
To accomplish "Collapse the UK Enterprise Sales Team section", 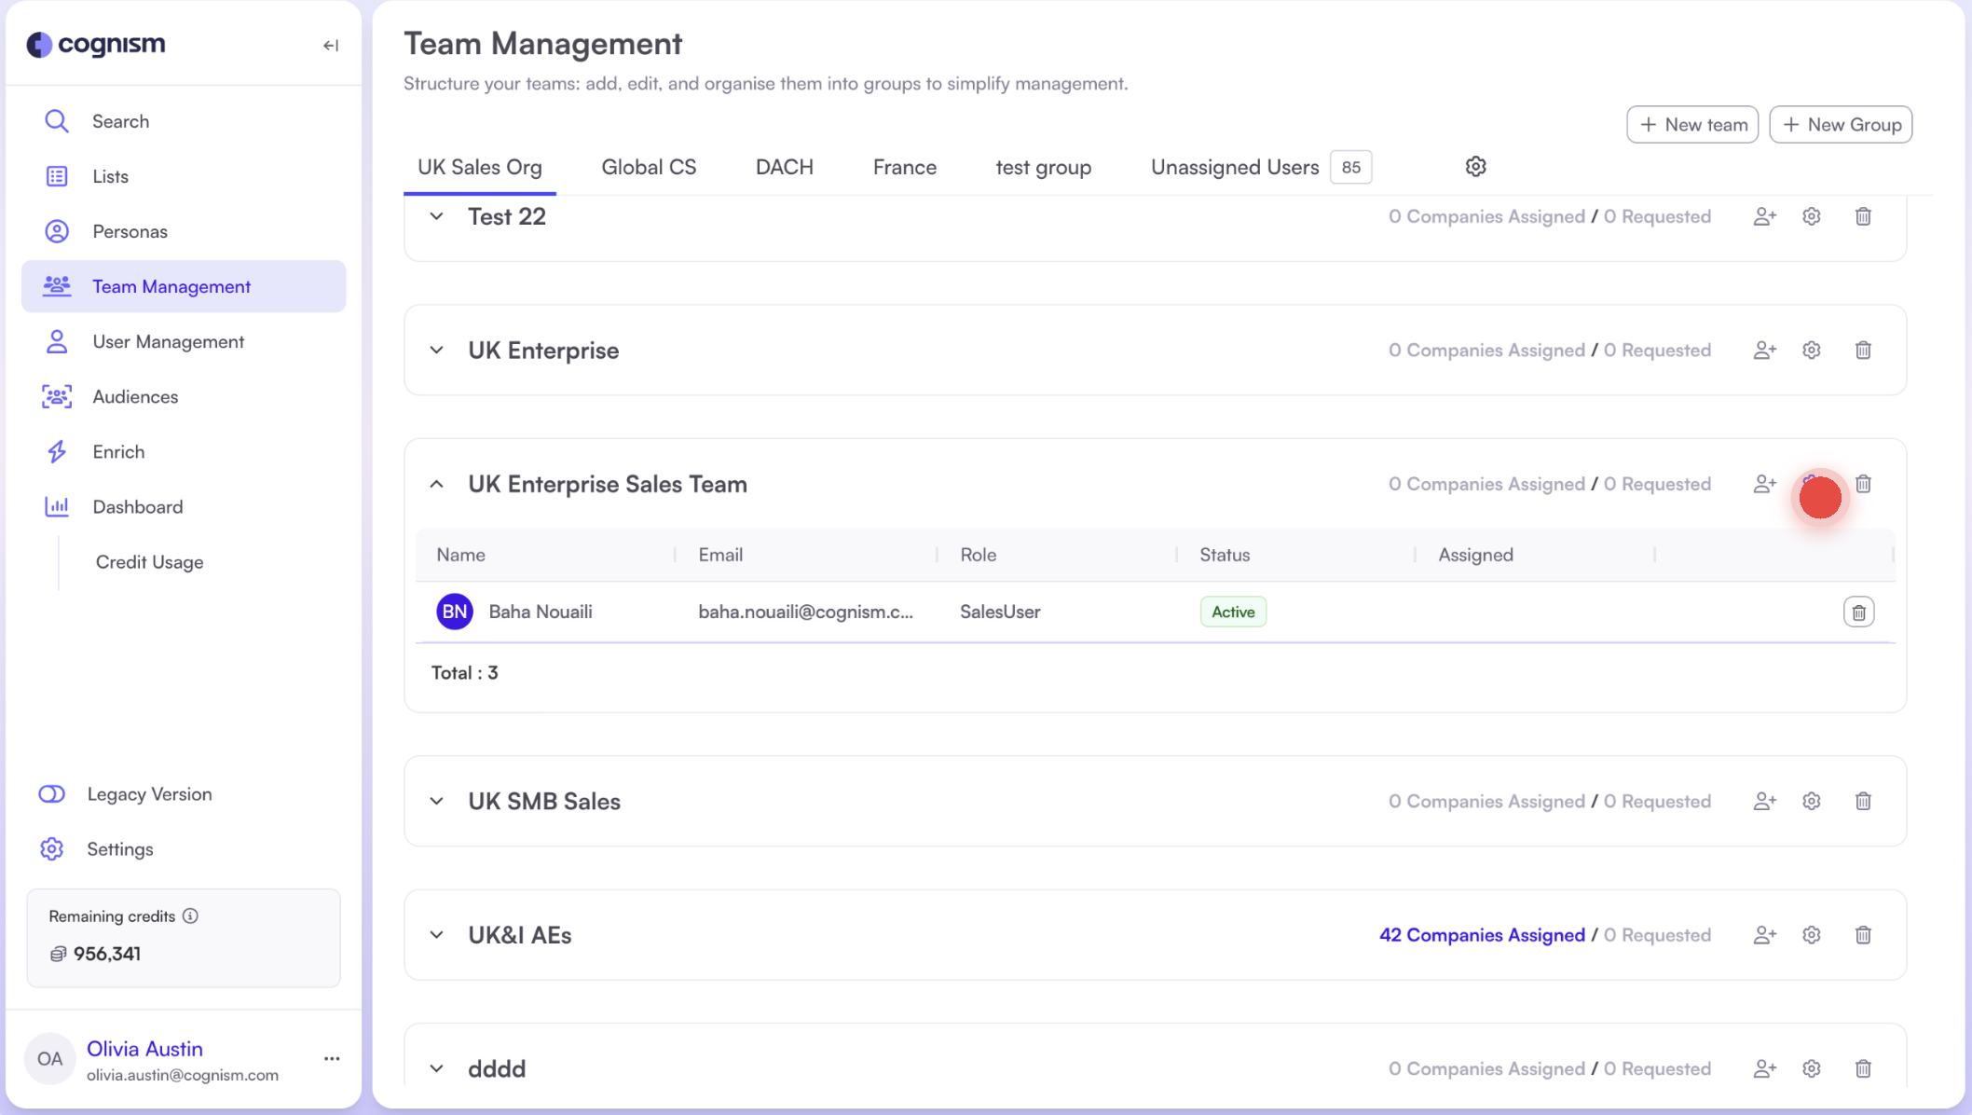I will 435,484.
